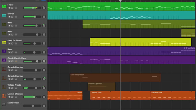This screenshot has width=196, height=110.
Task: Select the Master Track name
Action: pyautogui.click(x=13, y=103)
